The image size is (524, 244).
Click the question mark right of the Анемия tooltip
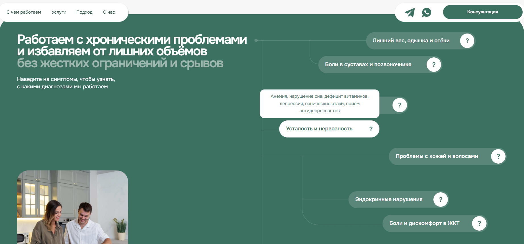tap(400, 105)
